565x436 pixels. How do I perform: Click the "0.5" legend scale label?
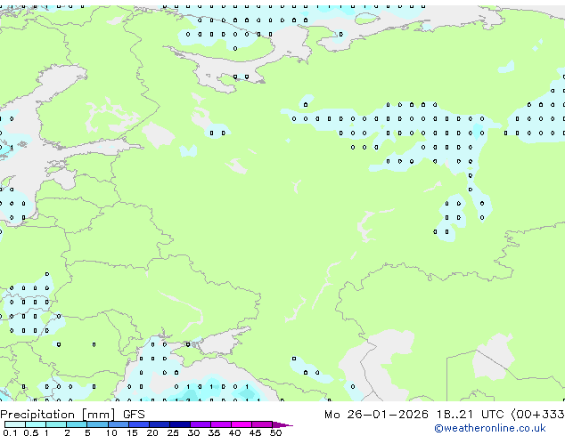pos(31,432)
